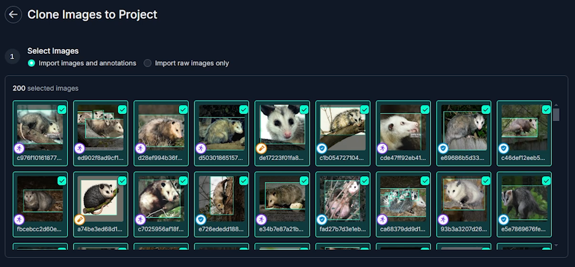Click purple running icon on cde47ff92eb41
The image size is (575, 267).
pyautogui.click(x=383, y=148)
